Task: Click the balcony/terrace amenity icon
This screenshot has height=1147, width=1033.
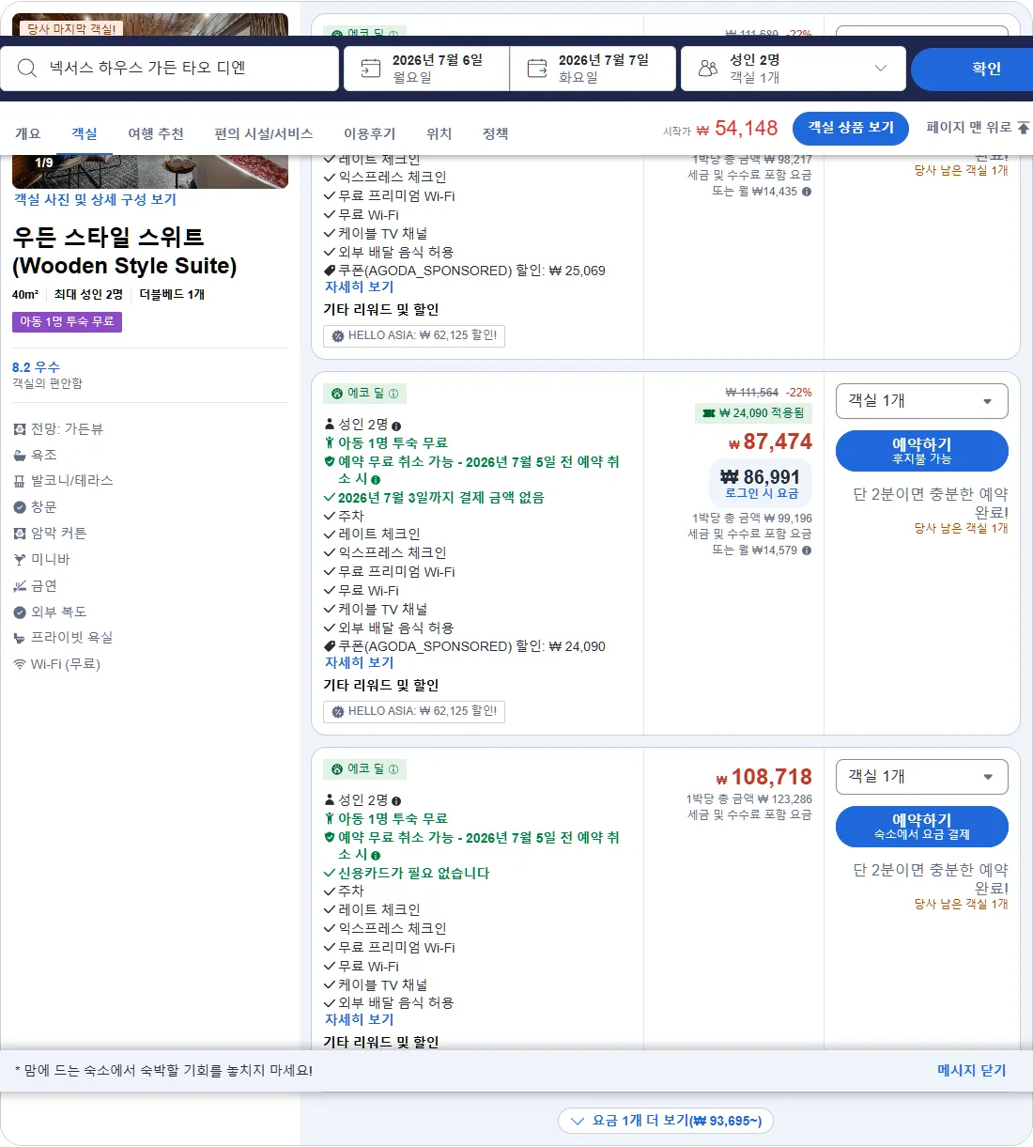Action: pyautogui.click(x=20, y=481)
